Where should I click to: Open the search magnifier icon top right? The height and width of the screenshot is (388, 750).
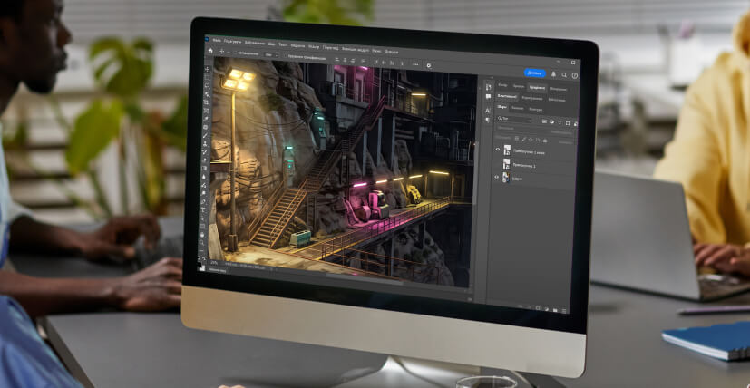point(564,74)
